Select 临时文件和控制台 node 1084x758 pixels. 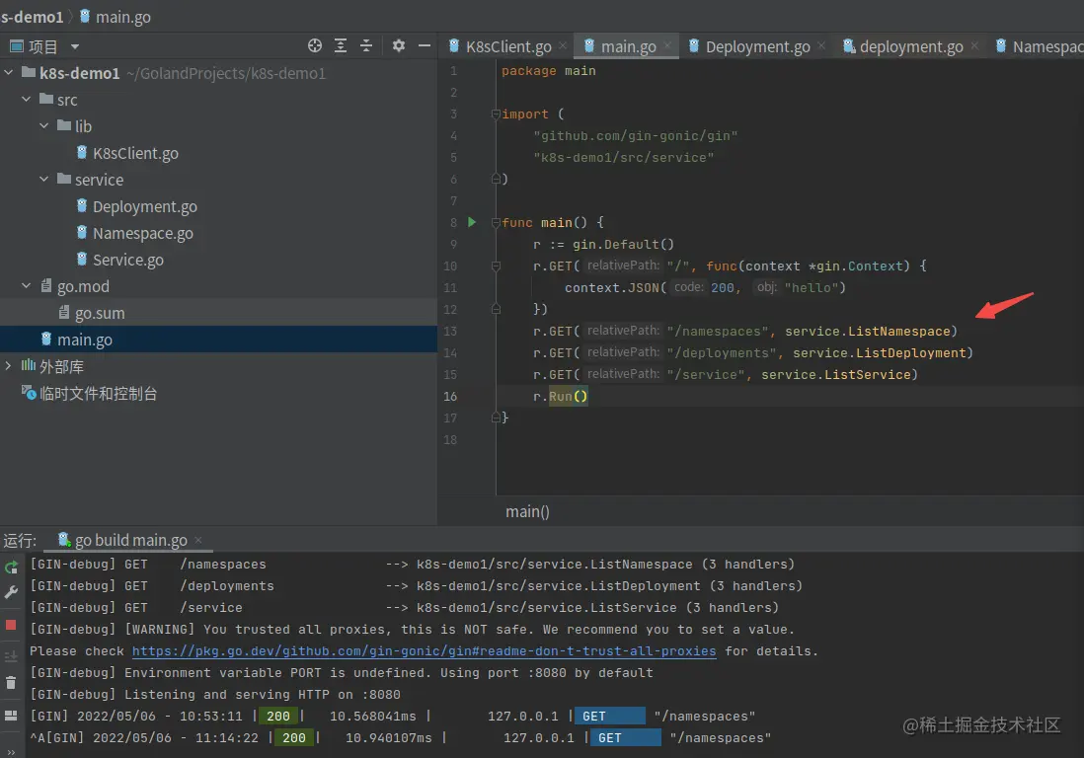(x=98, y=393)
